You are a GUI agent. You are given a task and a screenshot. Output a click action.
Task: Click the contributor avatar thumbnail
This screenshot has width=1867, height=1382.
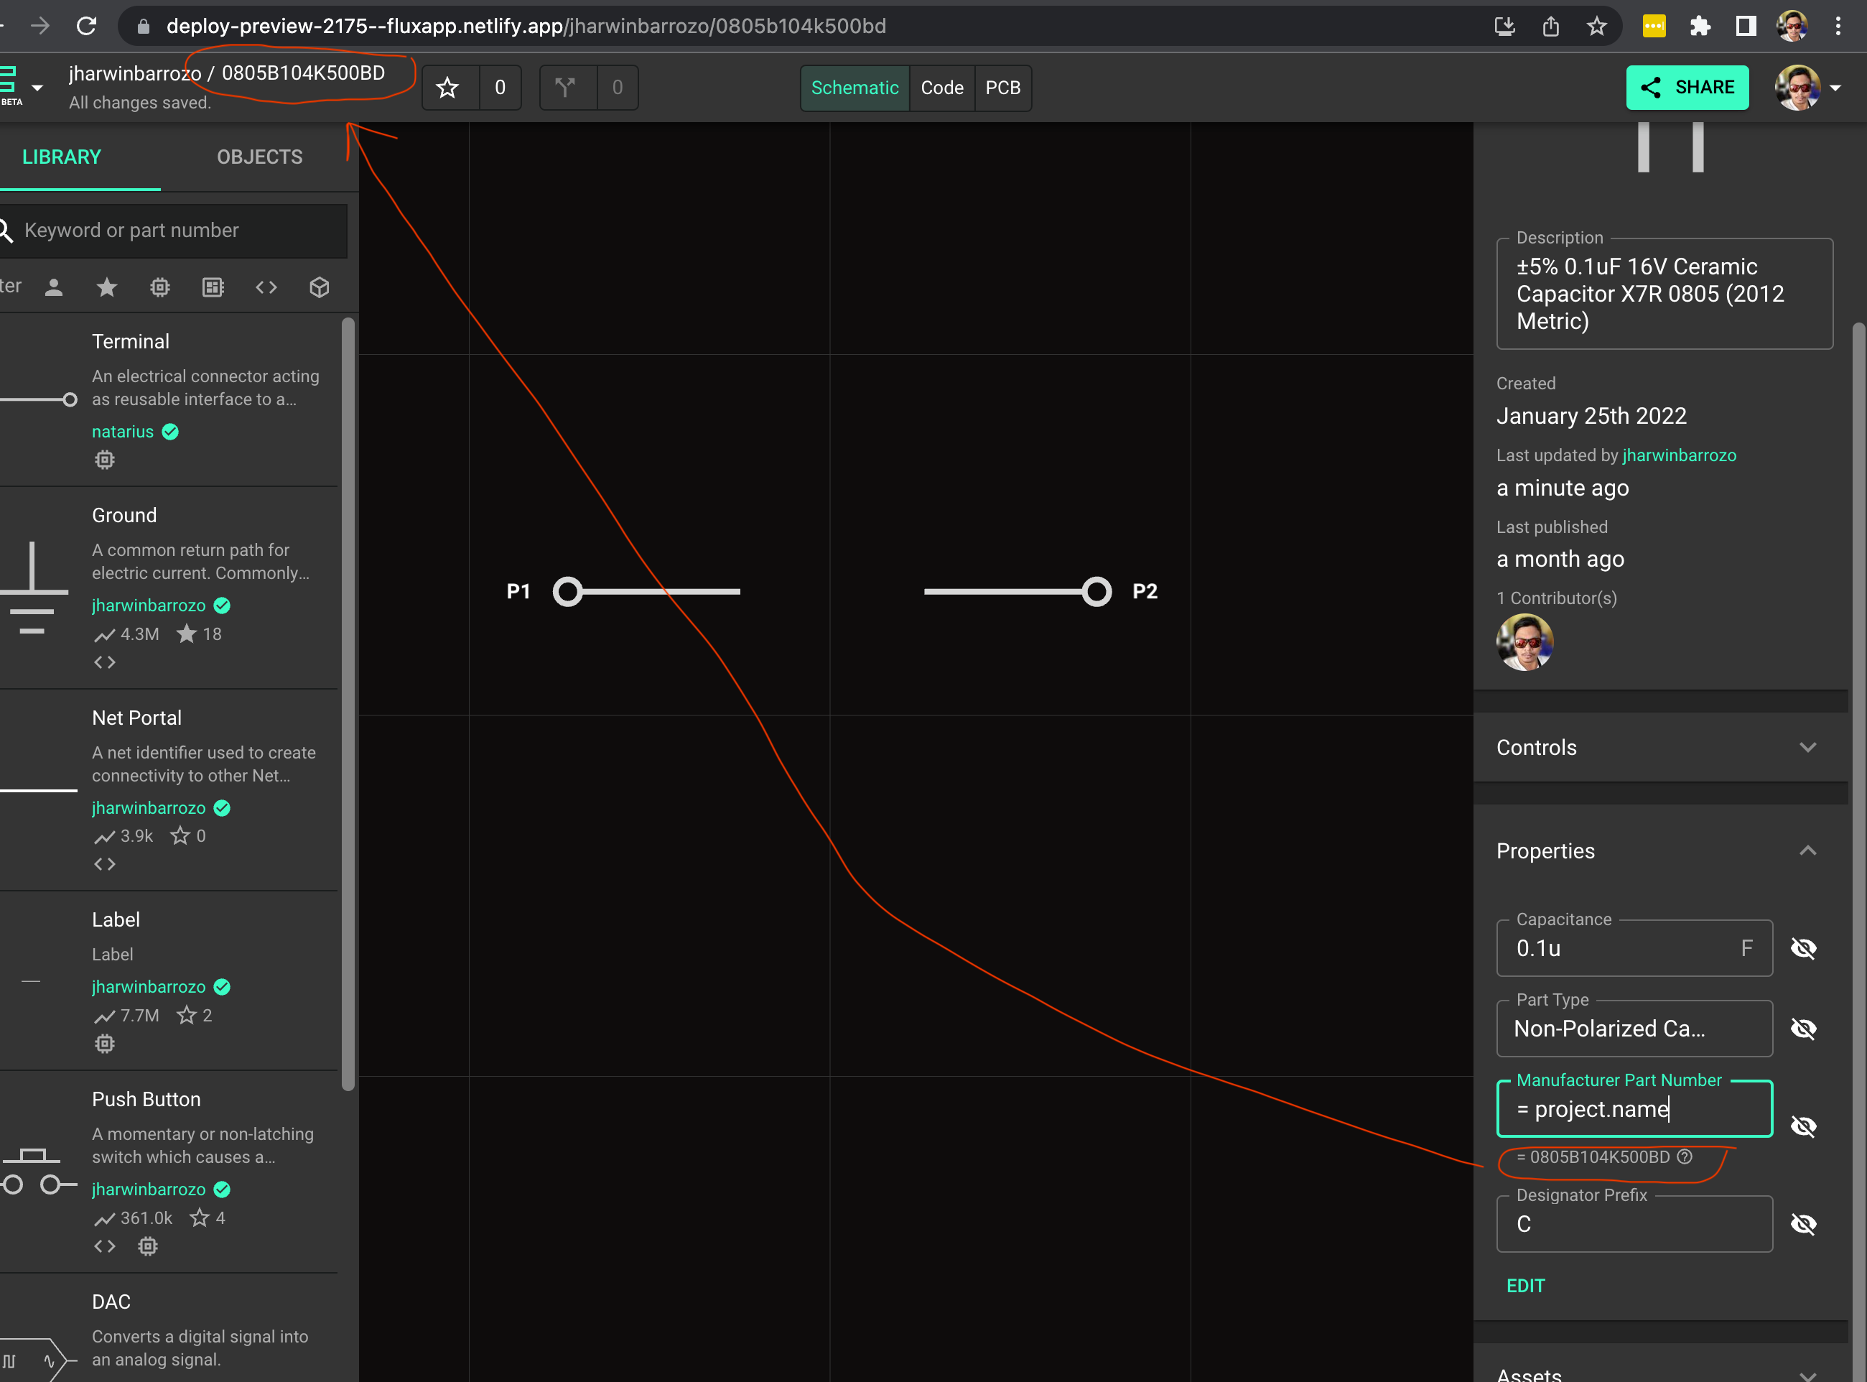point(1524,642)
